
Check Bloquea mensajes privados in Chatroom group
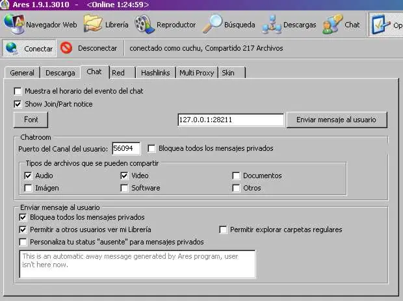point(151,148)
